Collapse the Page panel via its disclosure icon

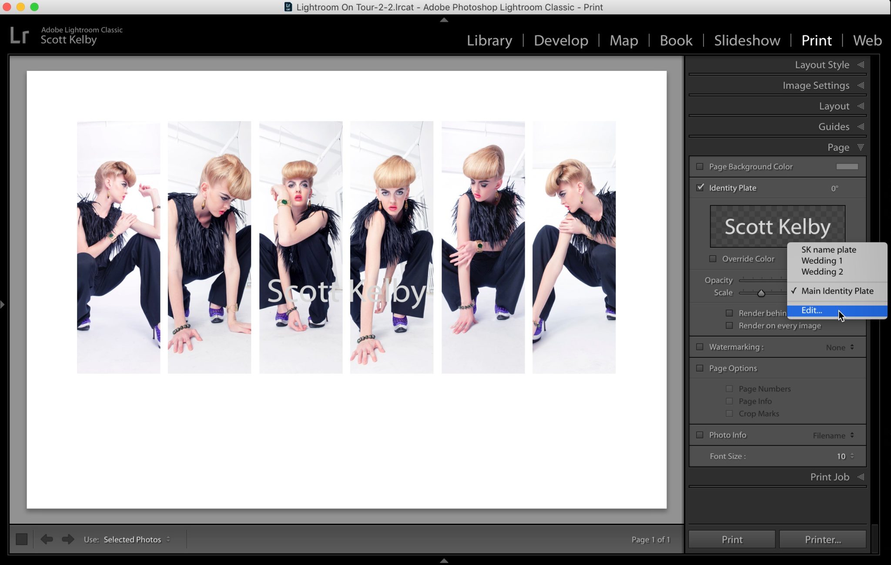click(861, 147)
